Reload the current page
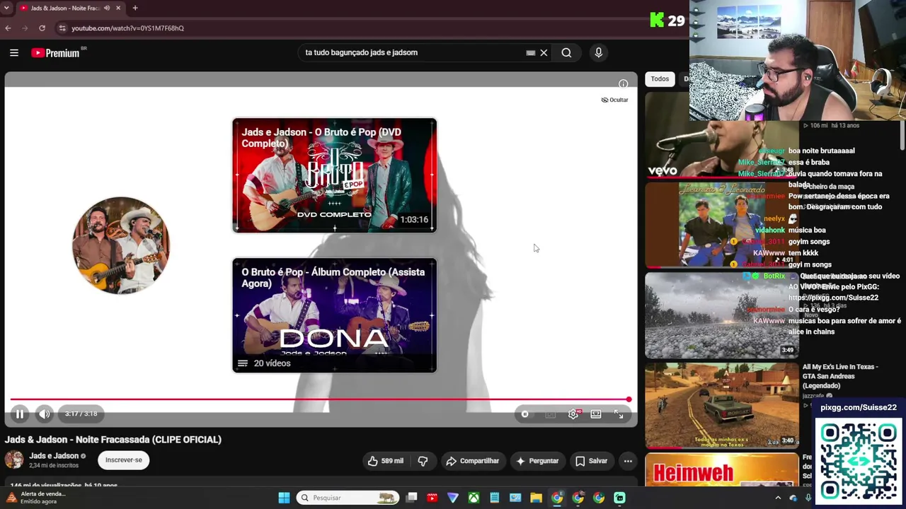The height and width of the screenshot is (509, 906). [42, 28]
